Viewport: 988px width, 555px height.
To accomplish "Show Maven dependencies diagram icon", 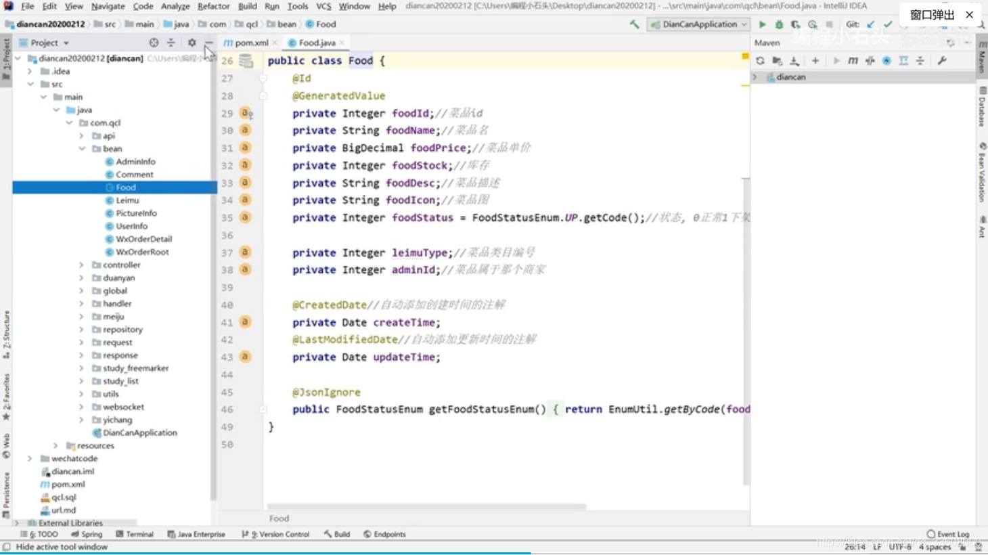I will click(903, 61).
